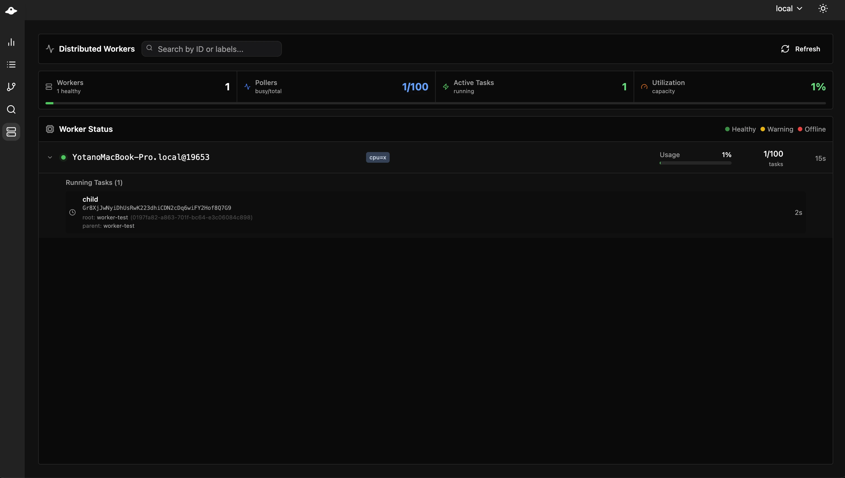This screenshot has width=845, height=478.
Task: Collapse the YotanoMacBook-Pro worker row chevron
Action: point(50,157)
